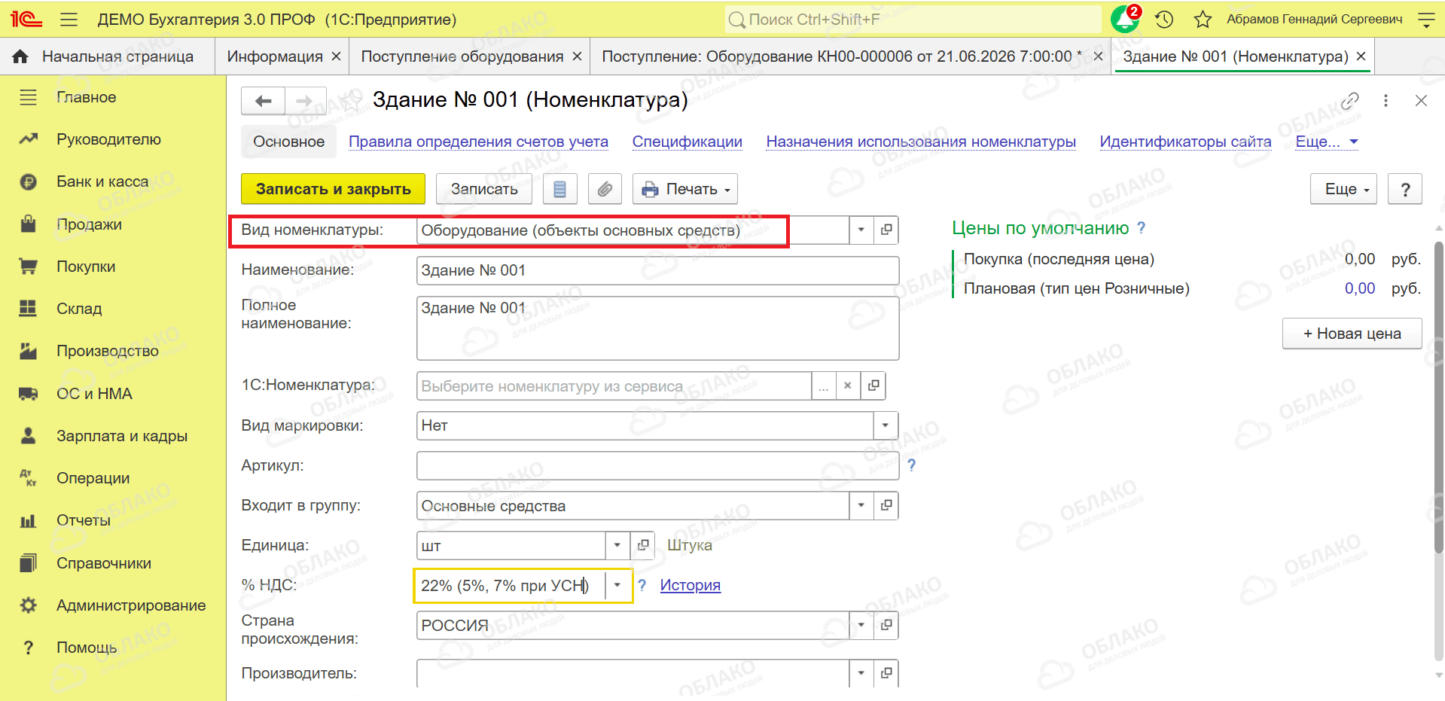Open notifications bell icon
This screenshot has height=701, width=1445.
pyautogui.click(x=1126, y=19)
